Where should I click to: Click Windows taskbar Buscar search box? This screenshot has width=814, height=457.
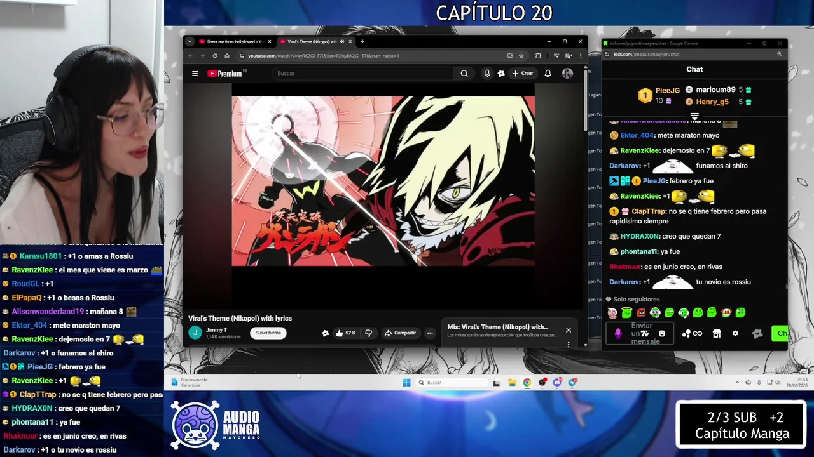(x=452, y=383)
